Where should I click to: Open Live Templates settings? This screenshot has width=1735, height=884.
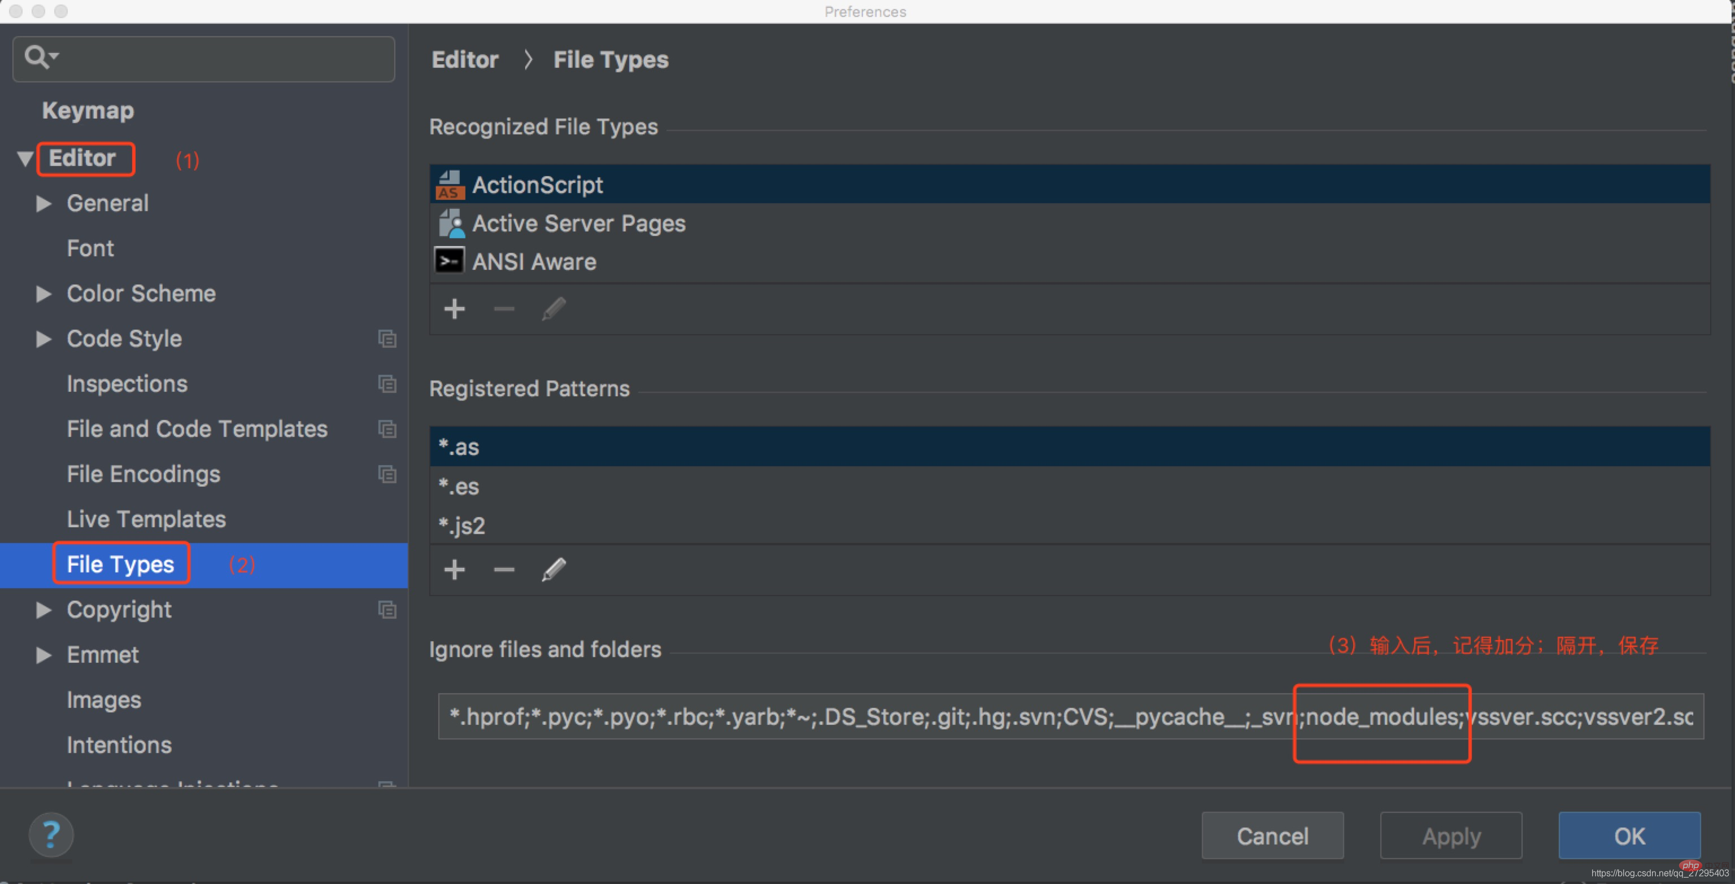(x=146, y=519)
